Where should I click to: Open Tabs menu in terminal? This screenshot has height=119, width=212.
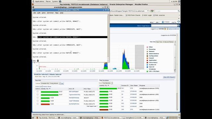point(57,13)
